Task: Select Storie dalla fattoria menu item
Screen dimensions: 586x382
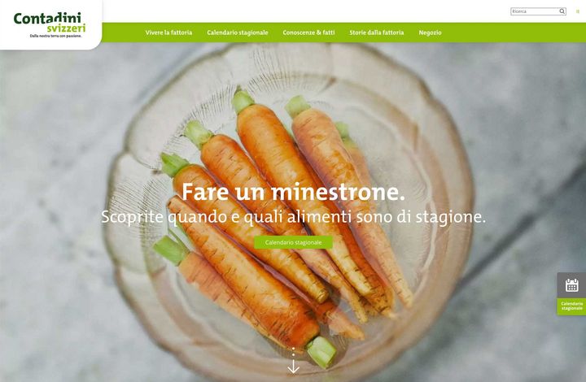Action: 376,33
